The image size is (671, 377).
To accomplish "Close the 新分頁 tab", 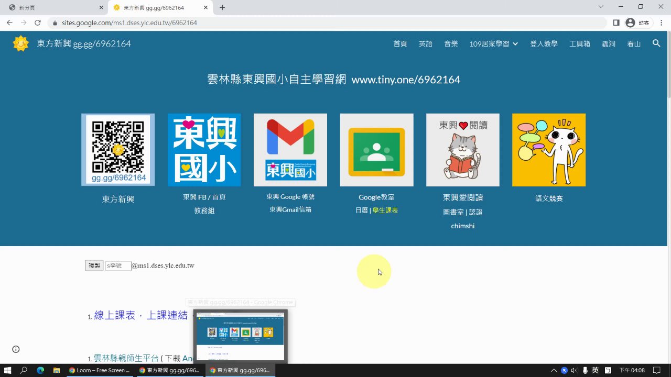I will pos(101,7).
